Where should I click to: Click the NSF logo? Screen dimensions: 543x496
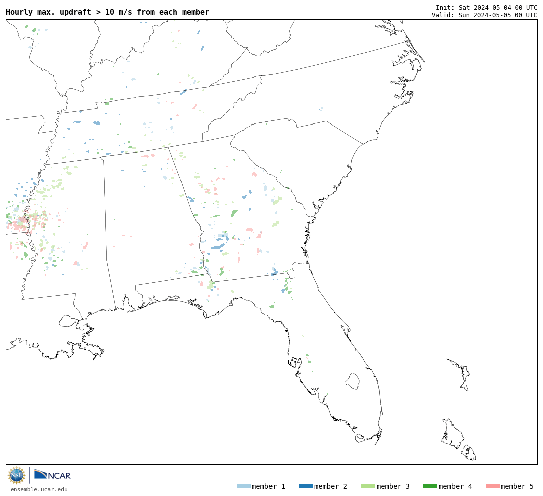tap(16, 475)
